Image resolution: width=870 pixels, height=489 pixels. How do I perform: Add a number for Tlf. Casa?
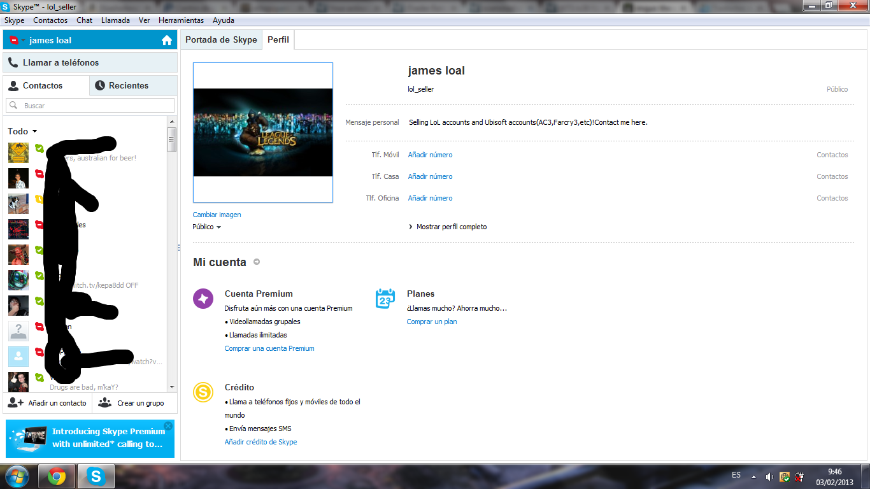pos(431,176)
